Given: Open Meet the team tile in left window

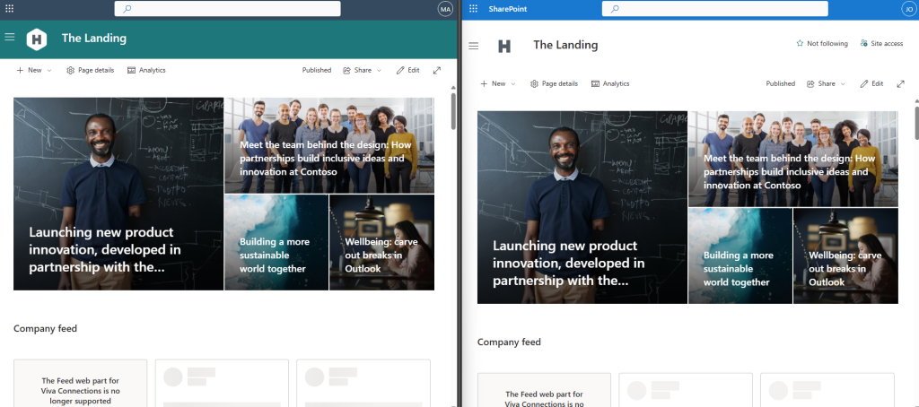Looking at the screenshot, I should coord(329,145).
